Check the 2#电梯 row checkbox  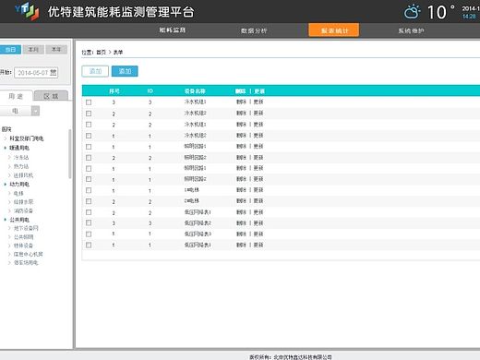click(x=89, y=201)
